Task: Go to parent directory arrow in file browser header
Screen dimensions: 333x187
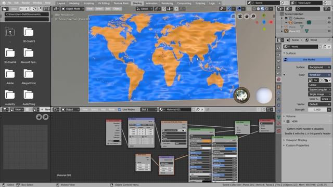Action: point(30,9)
